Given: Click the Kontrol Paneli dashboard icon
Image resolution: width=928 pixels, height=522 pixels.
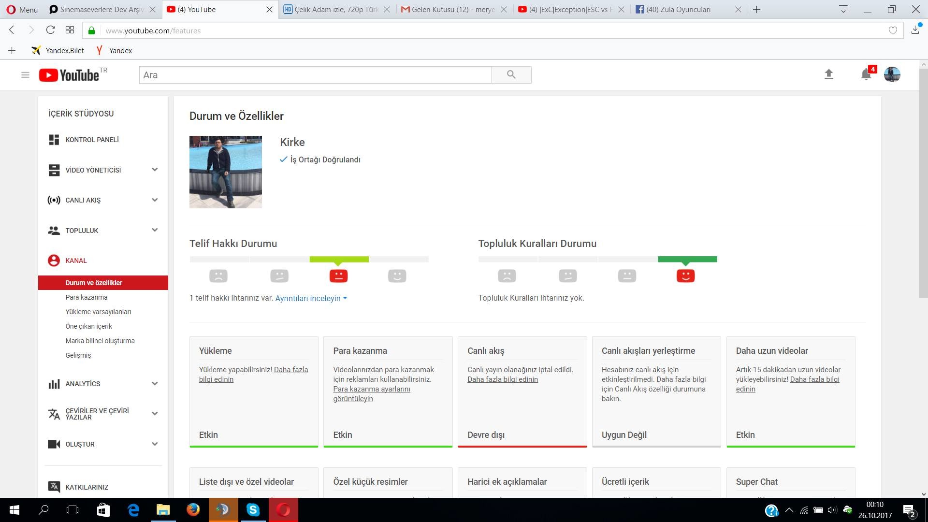Looking at the screenshot, I should pos(54,140).
